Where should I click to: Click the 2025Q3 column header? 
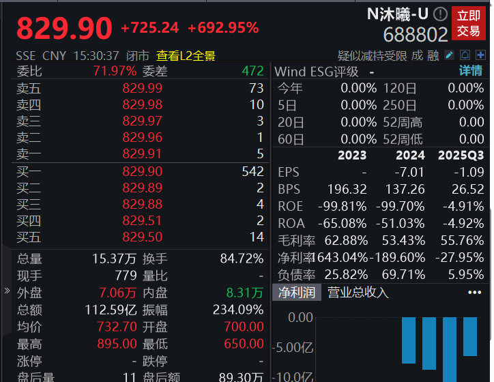click(x=461, y=156)
